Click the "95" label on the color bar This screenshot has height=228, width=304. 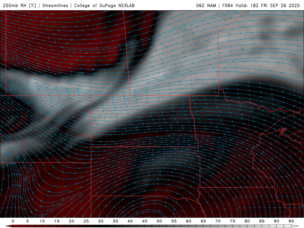click(x=291, y=221)
